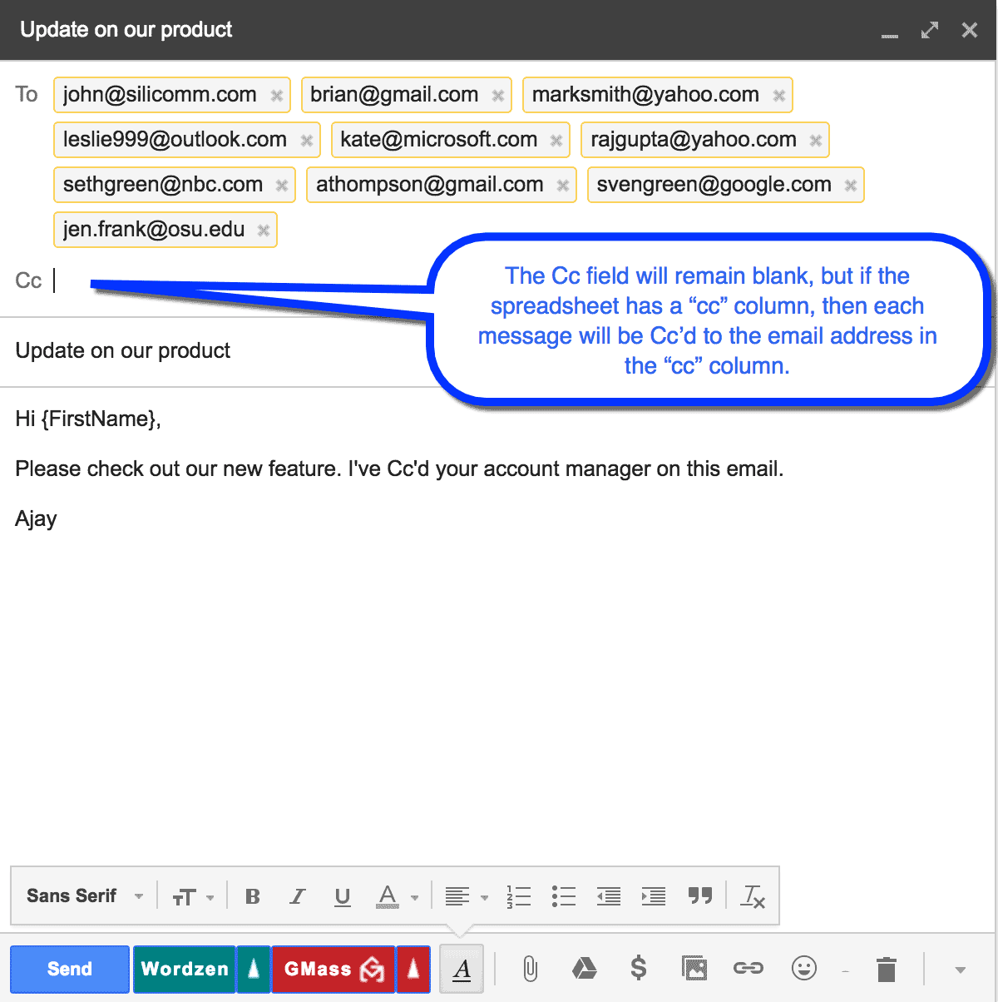Open the emoji picker

(803, 969)
